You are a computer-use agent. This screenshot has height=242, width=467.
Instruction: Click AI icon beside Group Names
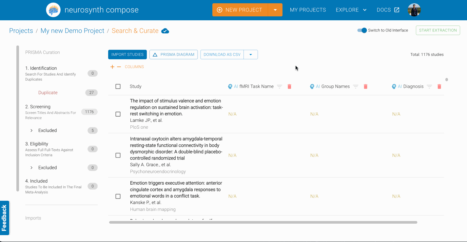point(312,86)
